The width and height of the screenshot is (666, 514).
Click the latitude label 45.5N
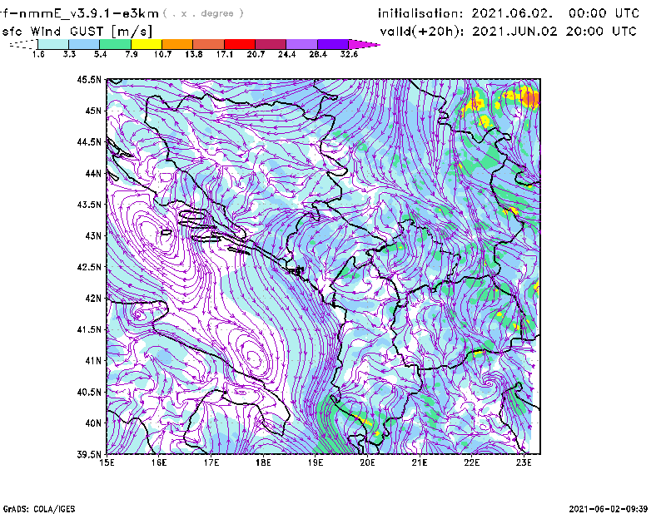89,79
